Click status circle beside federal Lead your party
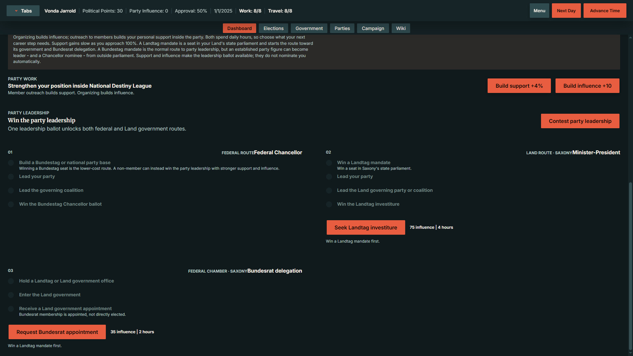633x356 pixels. coord(11,177)
